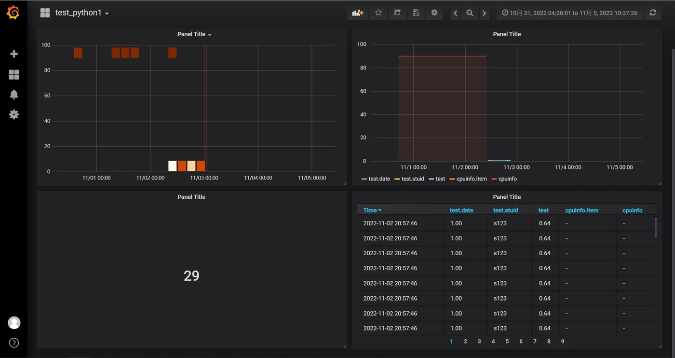The height and width of the screenshot is (358, 675).
Task: Open the time range picker
Action: pos(570,13)
